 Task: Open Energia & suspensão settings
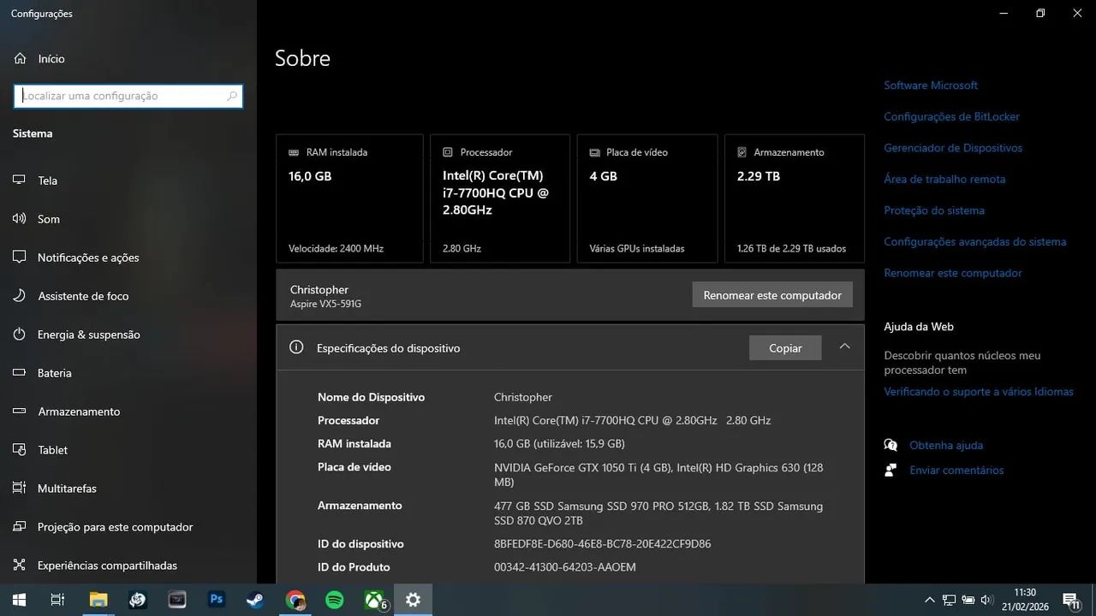pyautogui.click(x=89, y=335)
